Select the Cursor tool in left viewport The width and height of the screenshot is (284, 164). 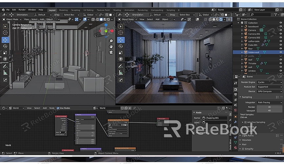pos(5,33)
